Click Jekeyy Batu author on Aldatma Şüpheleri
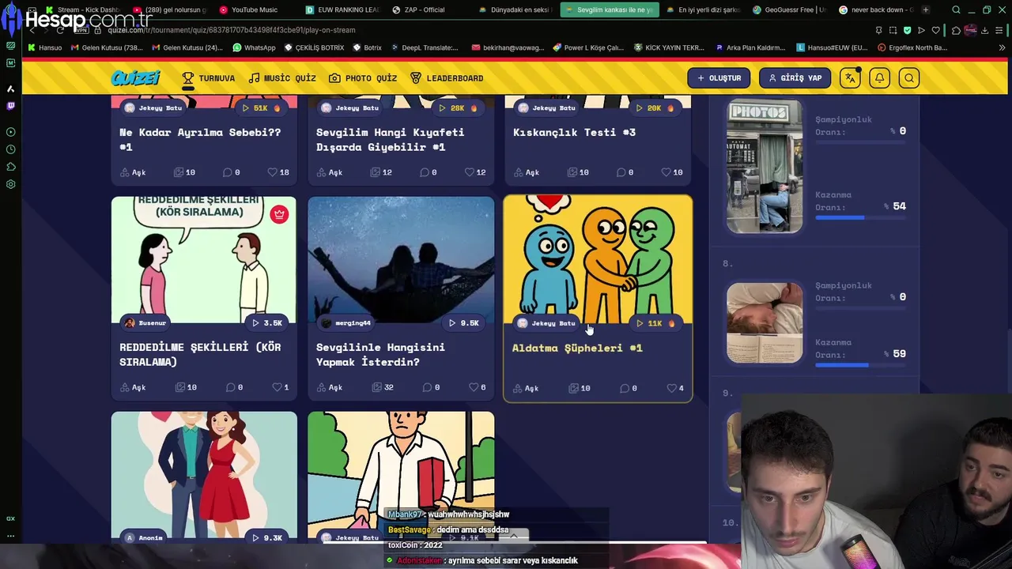1012x569 pixels. click(546, 323)
